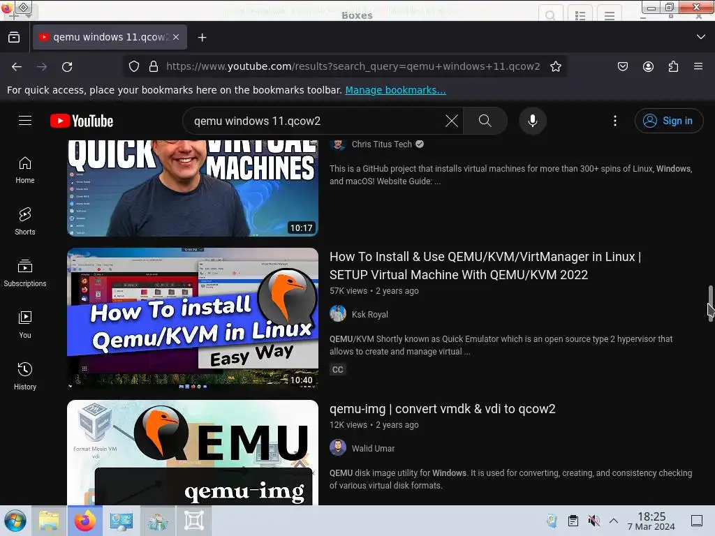715x536 pixels.
Task: Go back one page in Firefox
Action: [x=17, y=66]
